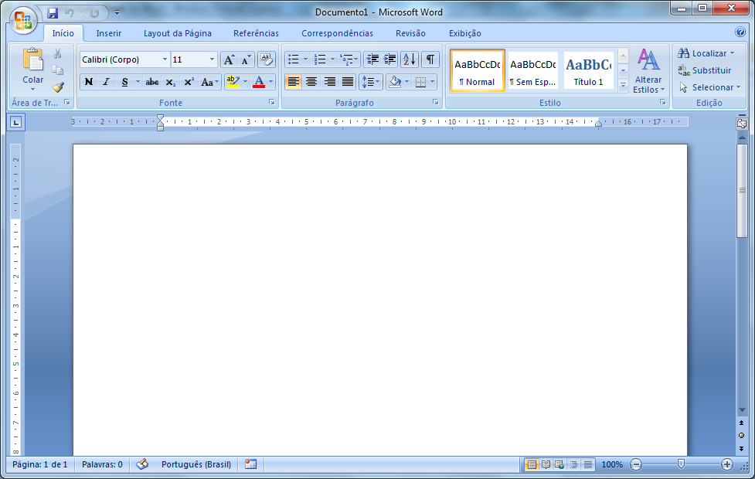
Task: Apply the Sem Esp... style
Action: pyautogui.click(x=533, y=70)
